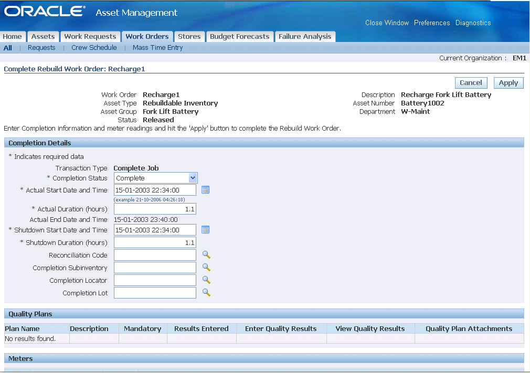Screen dimensions: 530x373
Task: Go to the Failure Analysis tab
Action: (x=305, y=37)
